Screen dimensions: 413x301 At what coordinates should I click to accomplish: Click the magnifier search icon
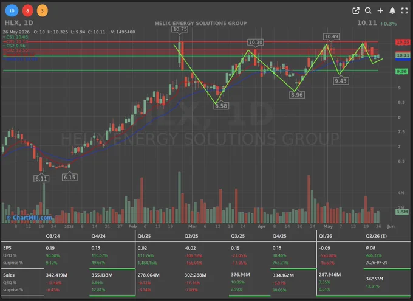[x=368, y=10]
